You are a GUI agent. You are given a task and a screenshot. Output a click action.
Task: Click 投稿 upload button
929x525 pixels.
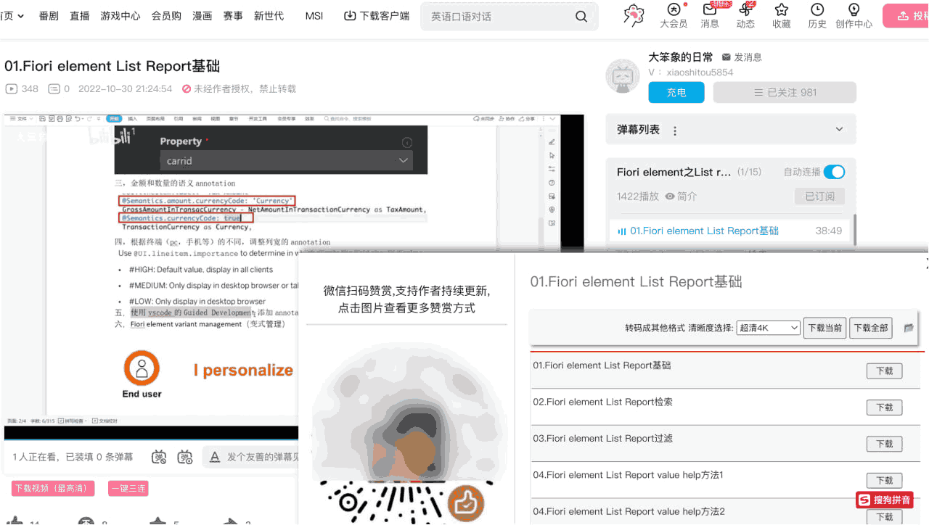click(906, 15)
